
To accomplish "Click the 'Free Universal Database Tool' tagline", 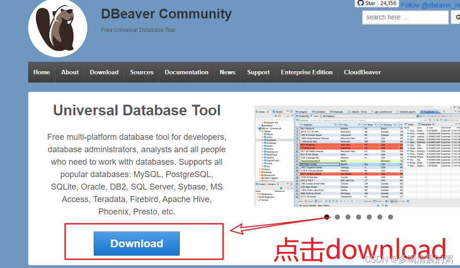I will click(x=138, y=30).
